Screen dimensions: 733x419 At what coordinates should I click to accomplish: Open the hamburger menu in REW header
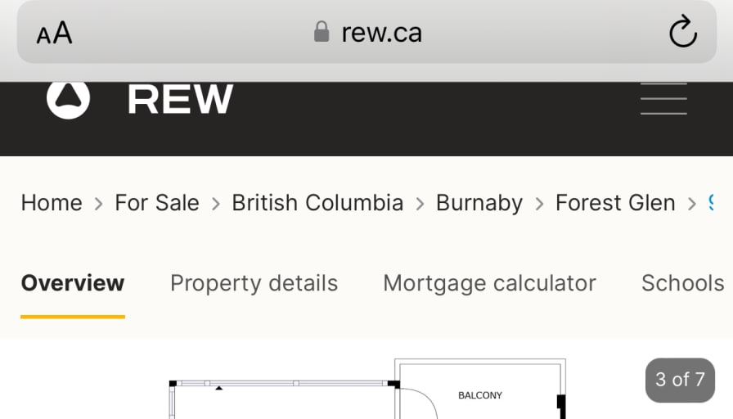663,99
